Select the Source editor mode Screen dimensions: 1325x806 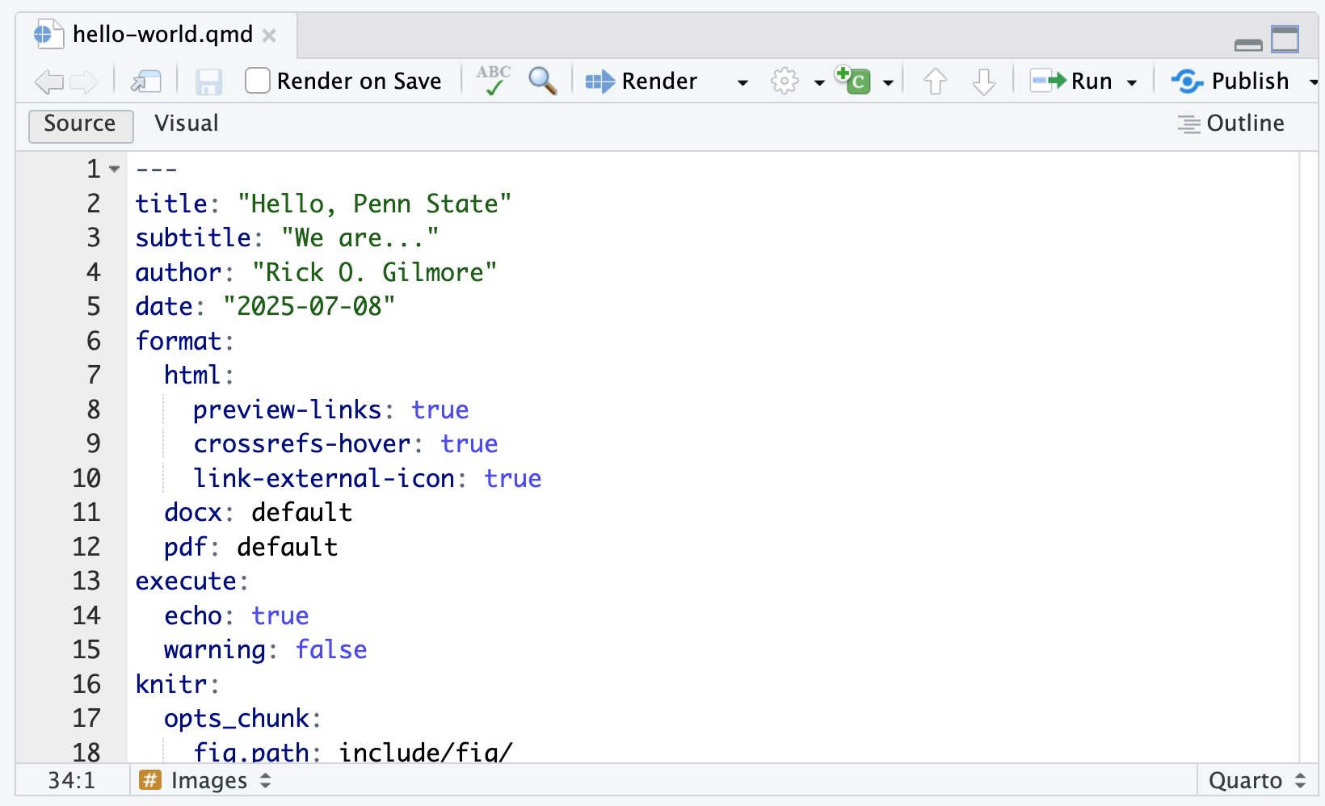click(x=80, y=124)
